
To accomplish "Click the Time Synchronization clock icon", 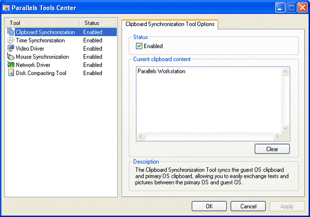I will coord(11,40).
